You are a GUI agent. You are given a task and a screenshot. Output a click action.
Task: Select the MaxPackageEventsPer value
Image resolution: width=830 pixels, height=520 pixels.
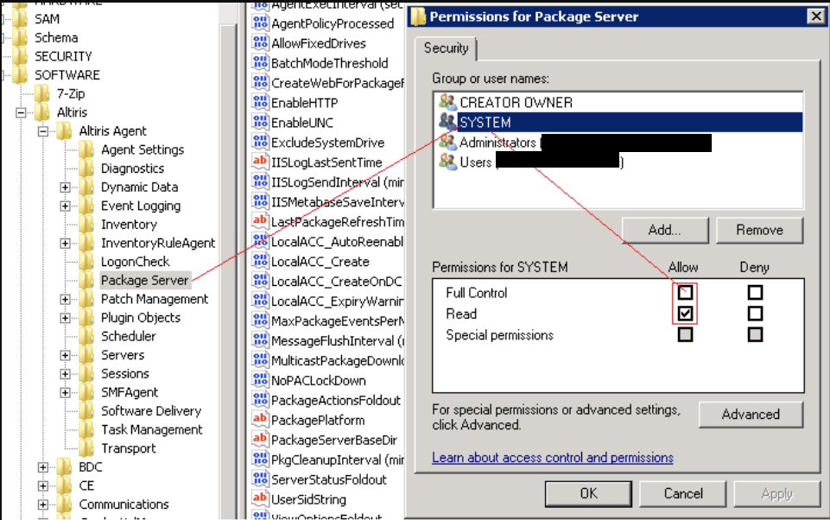(337, 320)
